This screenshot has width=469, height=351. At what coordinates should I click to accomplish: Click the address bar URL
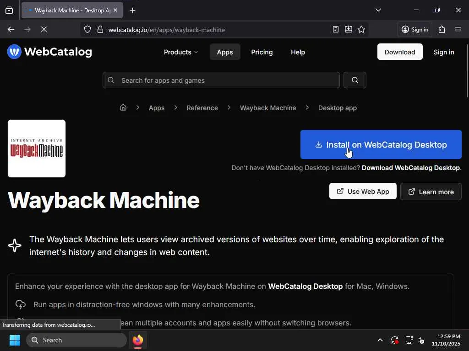167,30
